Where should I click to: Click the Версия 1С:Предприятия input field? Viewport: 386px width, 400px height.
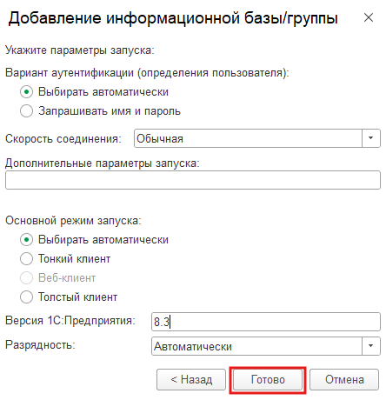[x=266, y=322]
